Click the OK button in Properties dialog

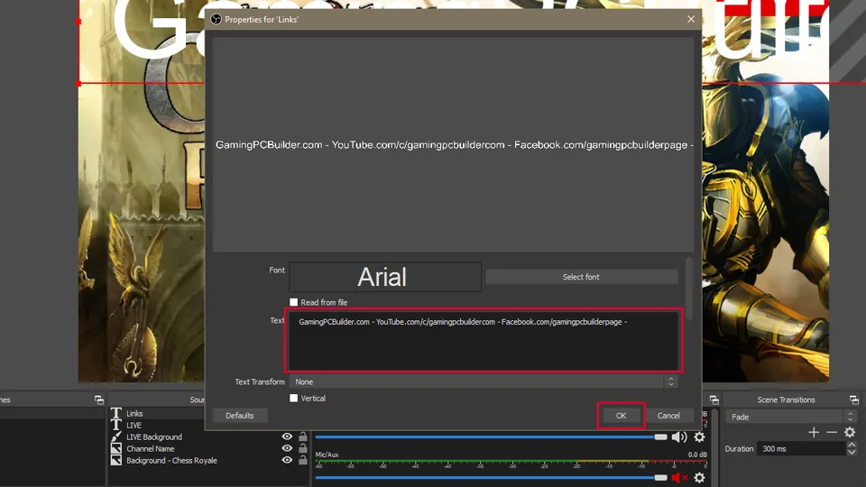pos(621,415)
